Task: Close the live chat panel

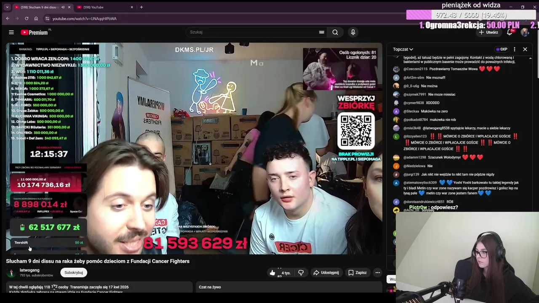Action: pyautogui.click(x=525, y=49)
